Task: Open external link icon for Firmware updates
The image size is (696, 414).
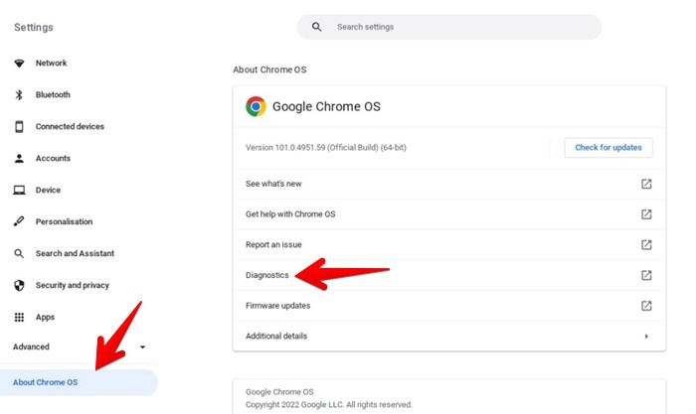Action: (646, 306)
